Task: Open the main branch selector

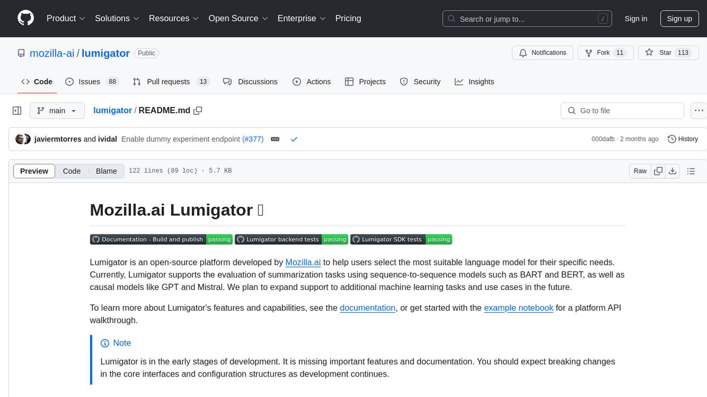Action: click(x=57, y=111)
